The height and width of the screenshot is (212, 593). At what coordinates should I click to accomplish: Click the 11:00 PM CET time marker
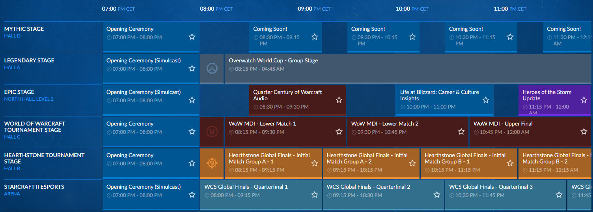pyautogui.click(x=510, y=9)
